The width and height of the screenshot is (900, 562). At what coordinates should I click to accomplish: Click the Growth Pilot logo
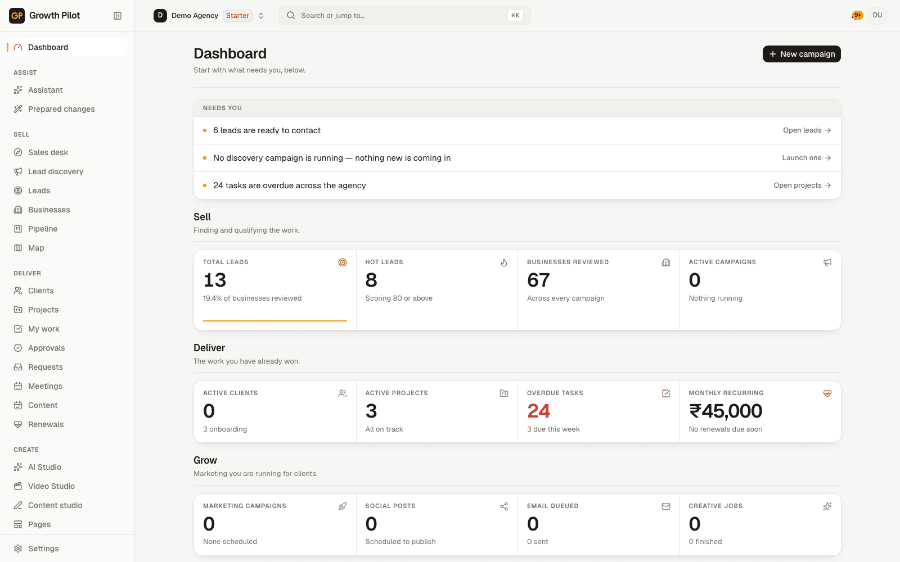[17, 16]
